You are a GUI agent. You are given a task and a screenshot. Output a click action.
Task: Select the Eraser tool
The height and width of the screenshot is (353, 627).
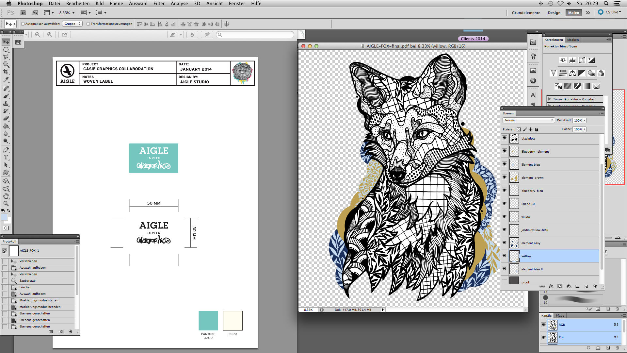(6, 118)
